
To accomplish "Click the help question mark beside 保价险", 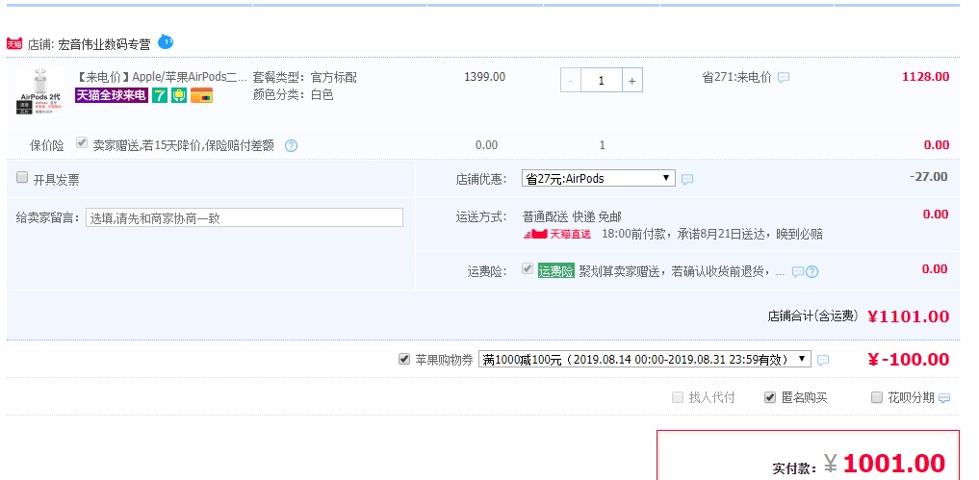I will (x=291, y=146).
